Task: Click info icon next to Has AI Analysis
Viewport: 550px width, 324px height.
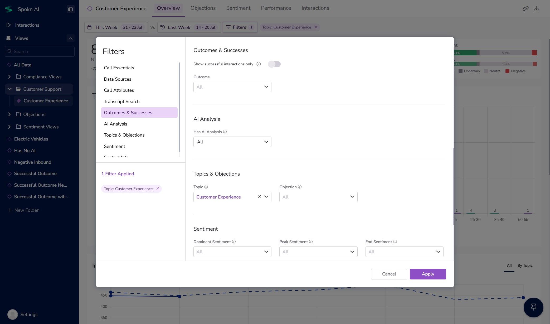Action: coord(225,132)
